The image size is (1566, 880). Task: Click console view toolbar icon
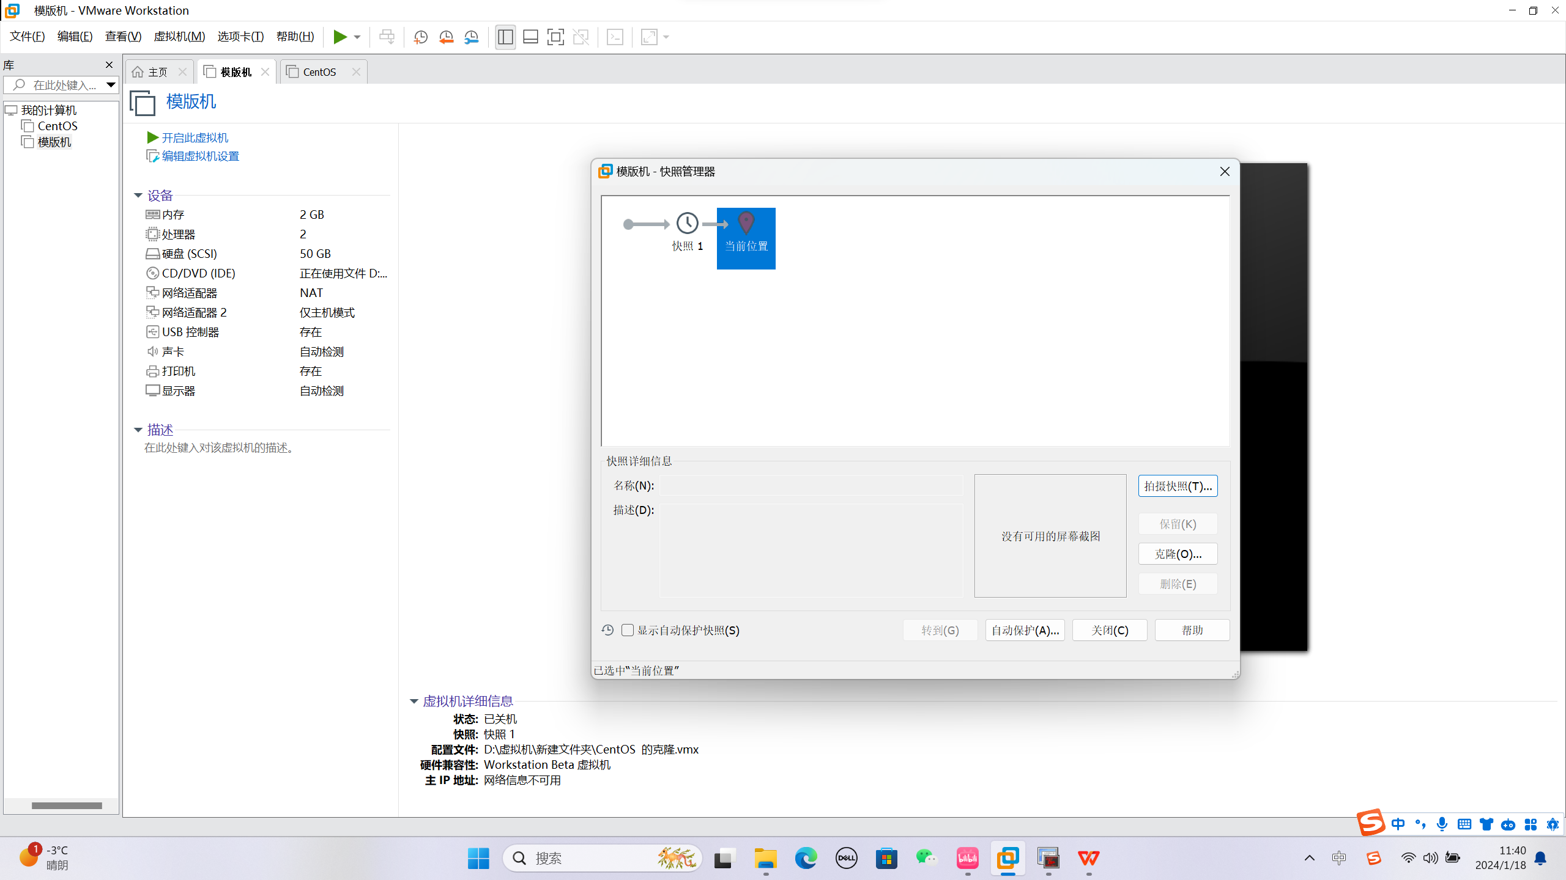click(x=615, y=37)
